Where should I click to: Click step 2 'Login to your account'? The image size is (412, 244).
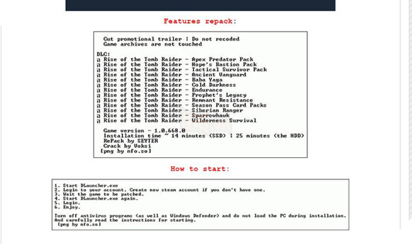[160, 190]
